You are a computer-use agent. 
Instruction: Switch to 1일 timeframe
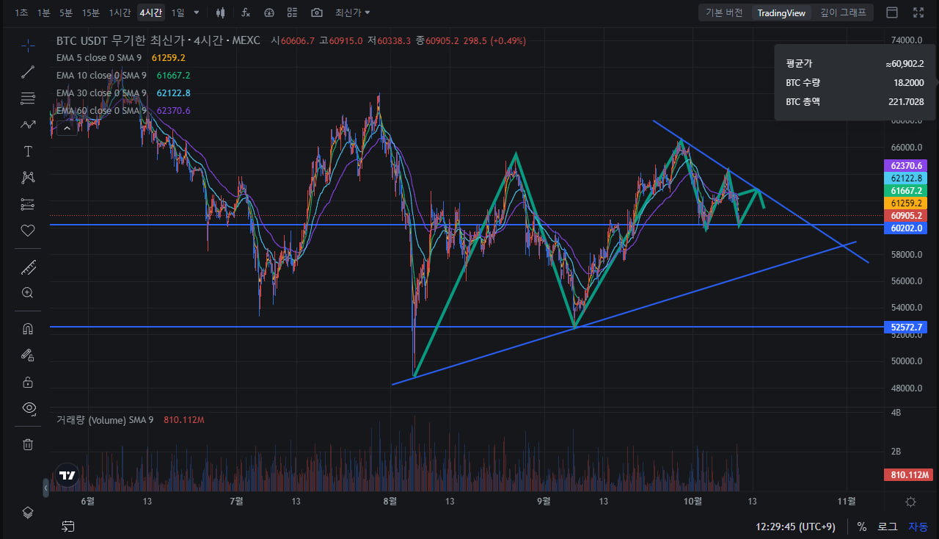tap(178, 12)
